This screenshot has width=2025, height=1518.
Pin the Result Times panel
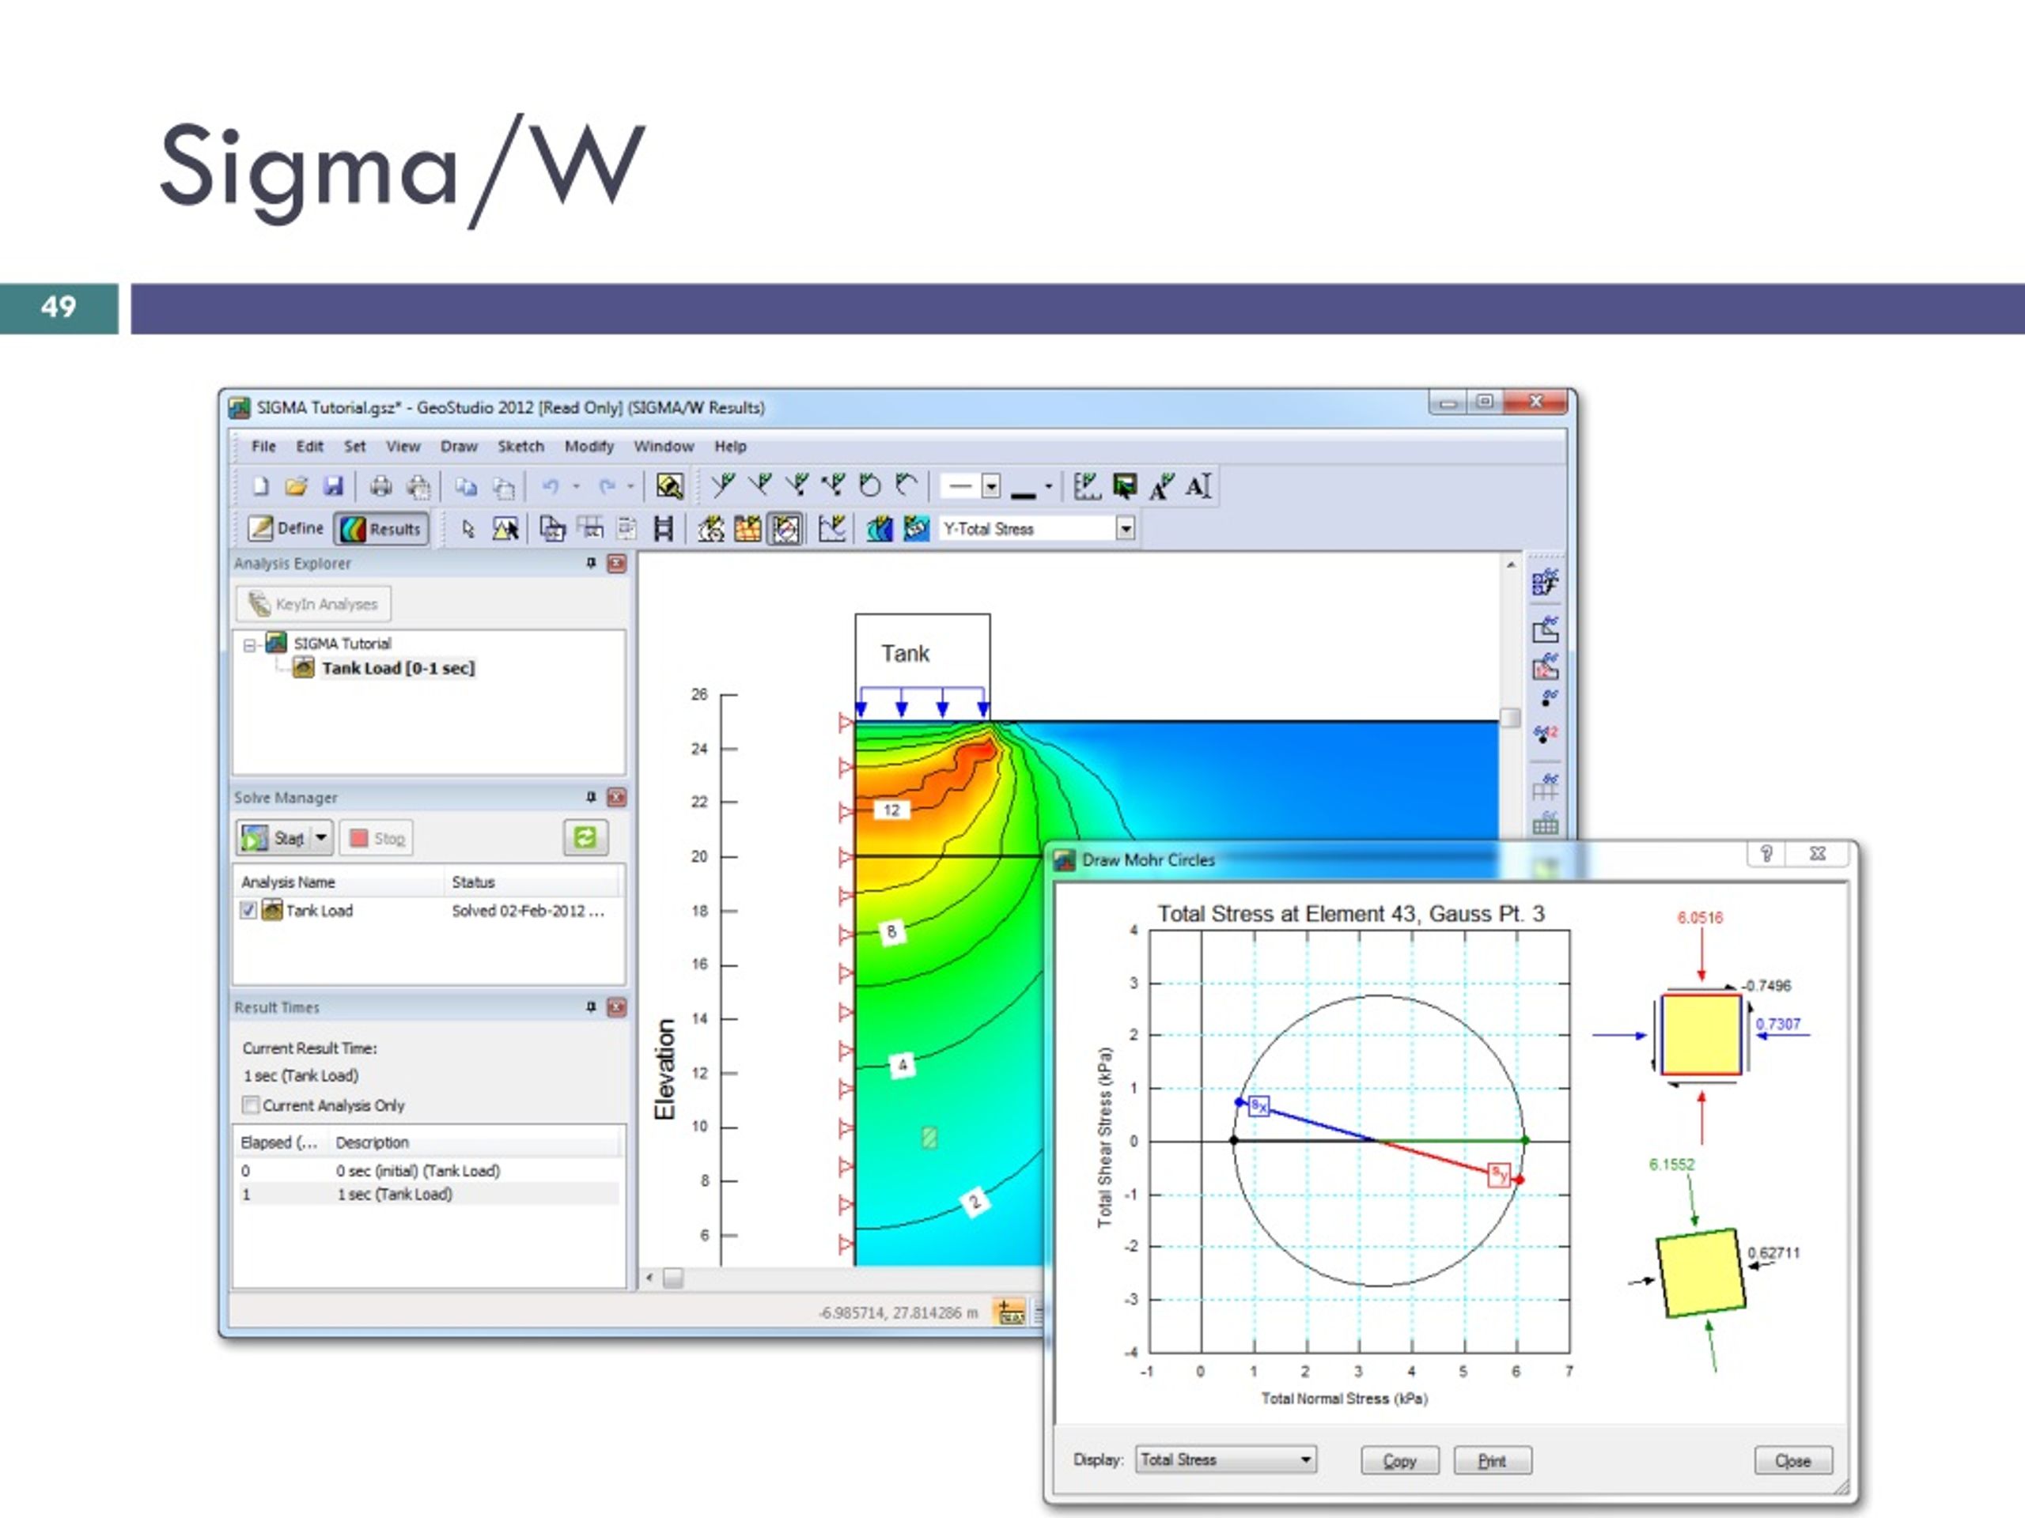coord(592,1007)
